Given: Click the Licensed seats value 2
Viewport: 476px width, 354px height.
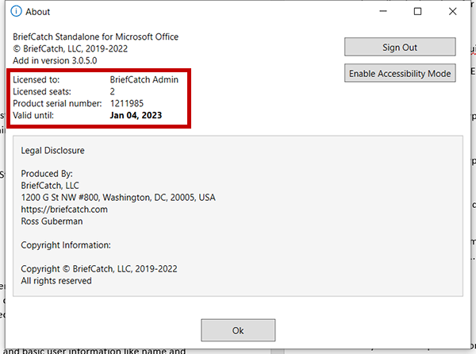Looking at the screenshot, I should tap(112, 92).
